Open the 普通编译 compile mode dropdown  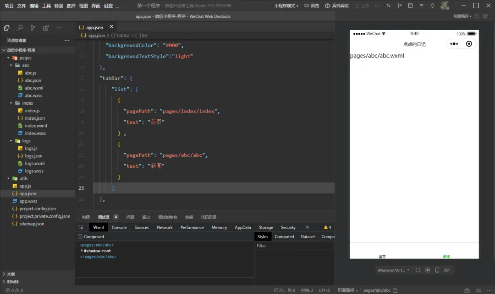pos(462,16)
